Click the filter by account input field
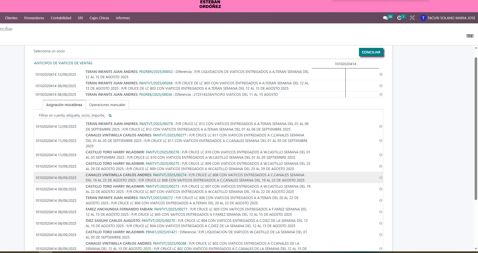478x253 pixels. pyautogui.click(x=72, y=116)
